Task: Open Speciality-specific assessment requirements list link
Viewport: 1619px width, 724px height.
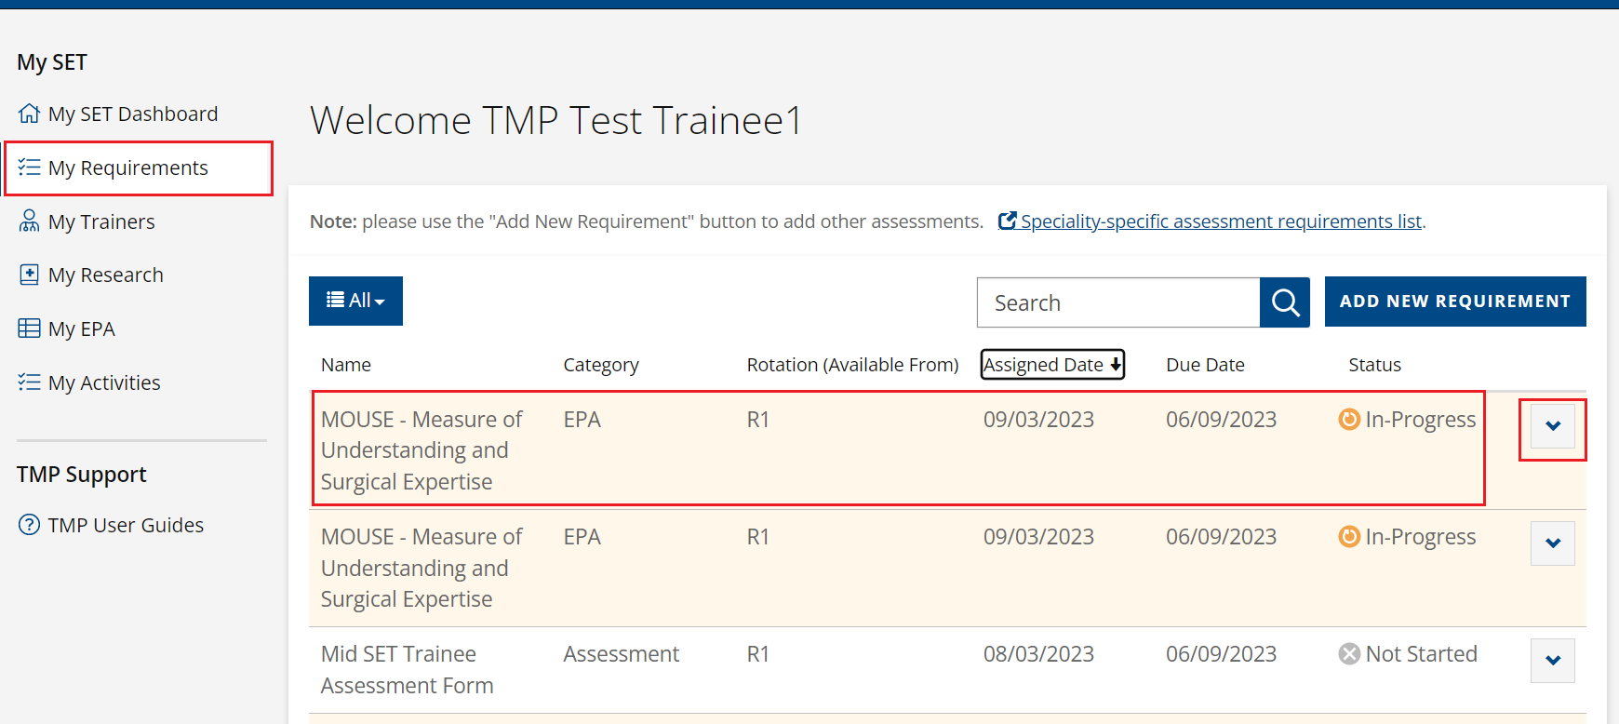Action: coord(1221,221)
